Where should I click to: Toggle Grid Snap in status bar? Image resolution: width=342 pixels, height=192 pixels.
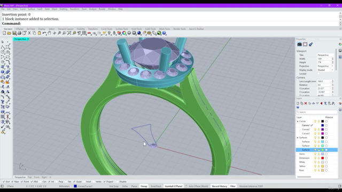[x=114, y=186]
